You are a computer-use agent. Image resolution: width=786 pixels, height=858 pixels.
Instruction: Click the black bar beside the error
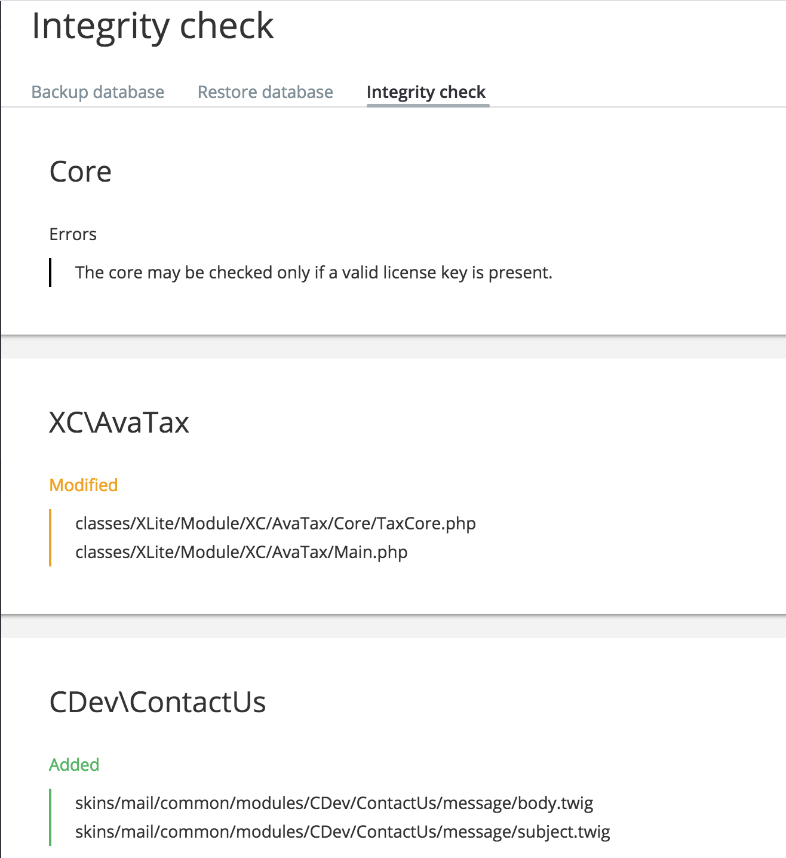coord(50,272)
